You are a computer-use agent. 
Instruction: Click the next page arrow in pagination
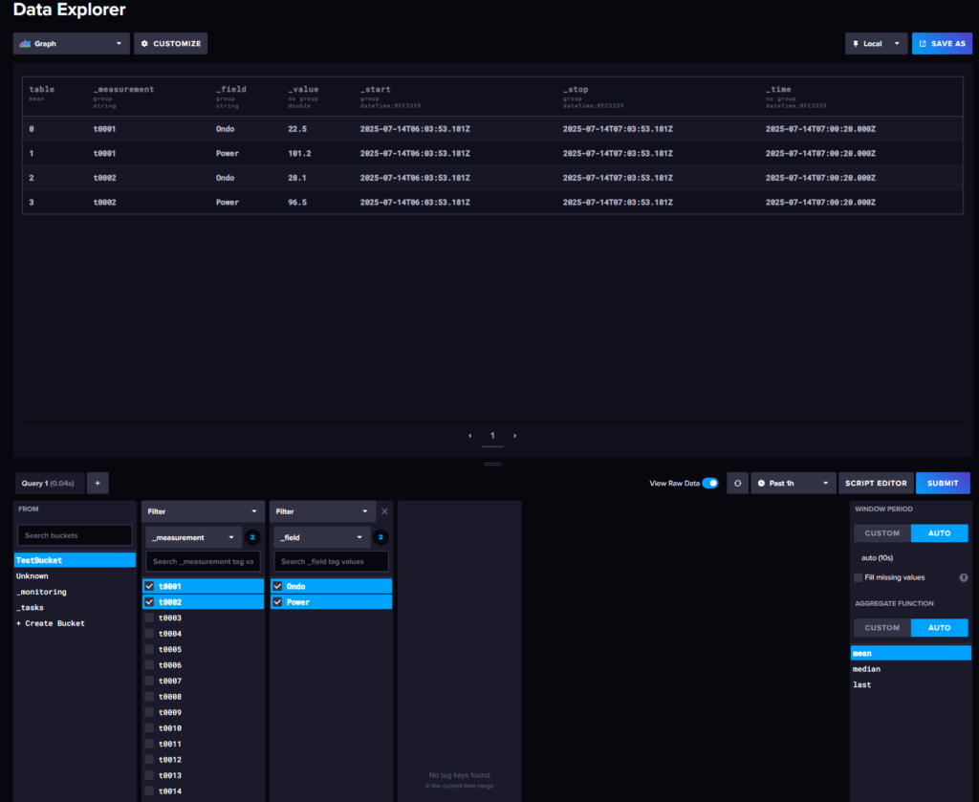coord(515,436)
